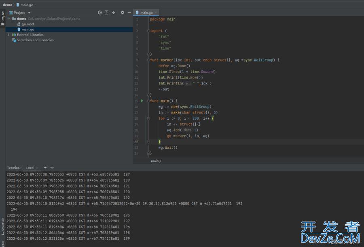Image resolution: width=364 pixels, height=247 pixels.
Task: Click the 'wg.Wait()' line
Action: (x=168, y=148)
